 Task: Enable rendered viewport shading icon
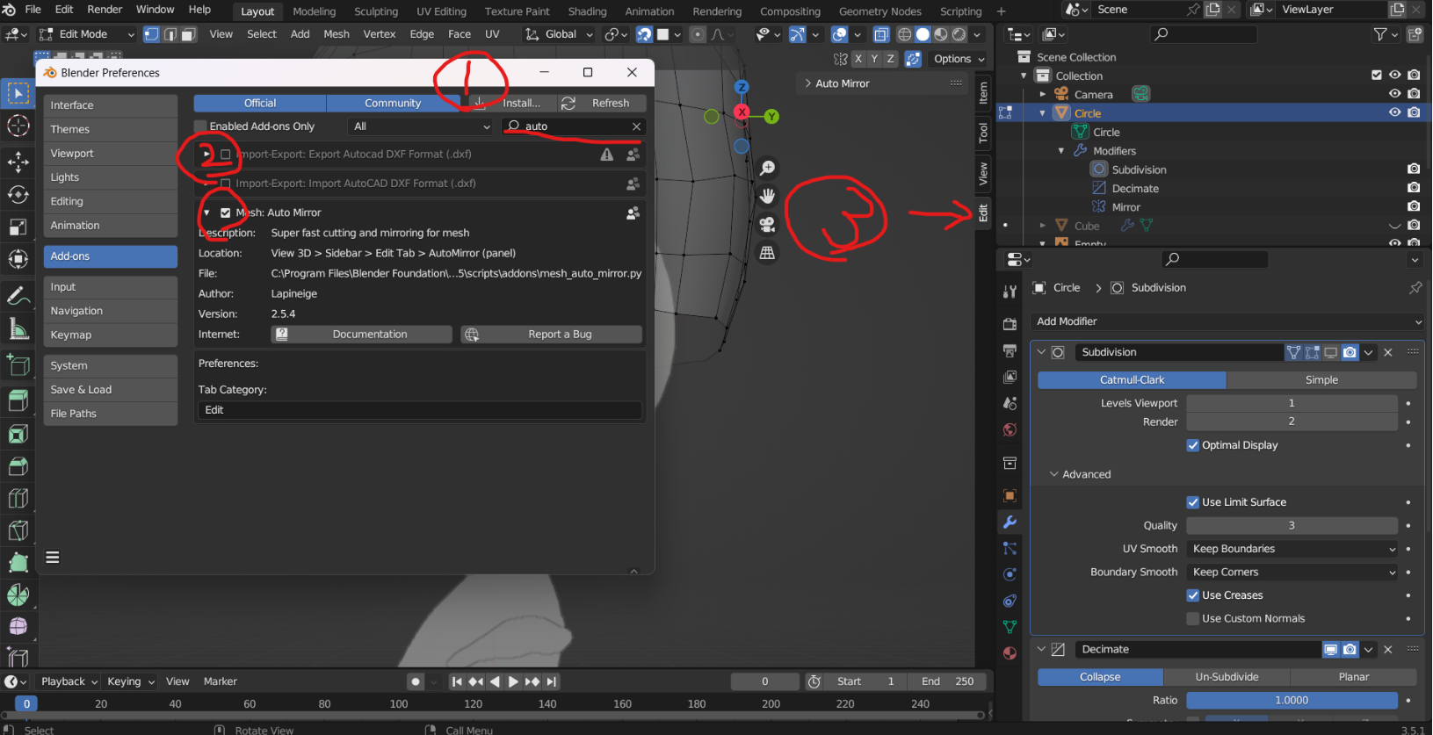959,34
